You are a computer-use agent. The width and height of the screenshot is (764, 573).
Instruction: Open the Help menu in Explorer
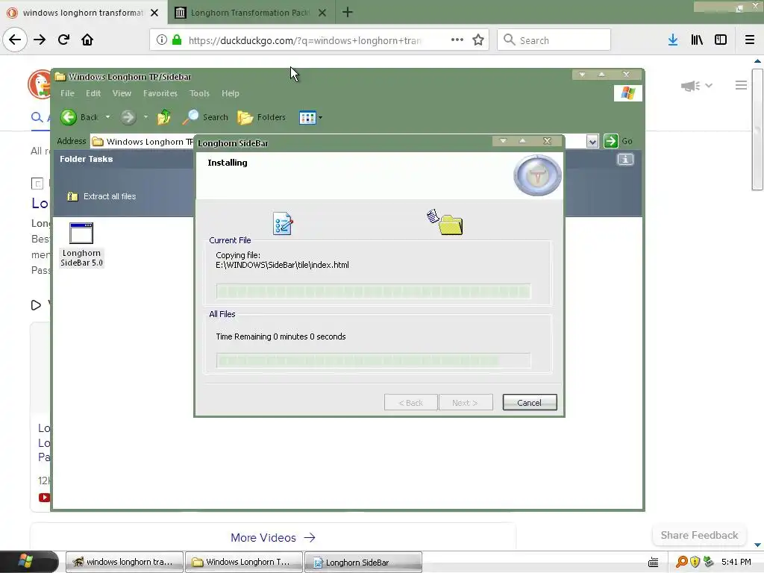tap(231, 93)
